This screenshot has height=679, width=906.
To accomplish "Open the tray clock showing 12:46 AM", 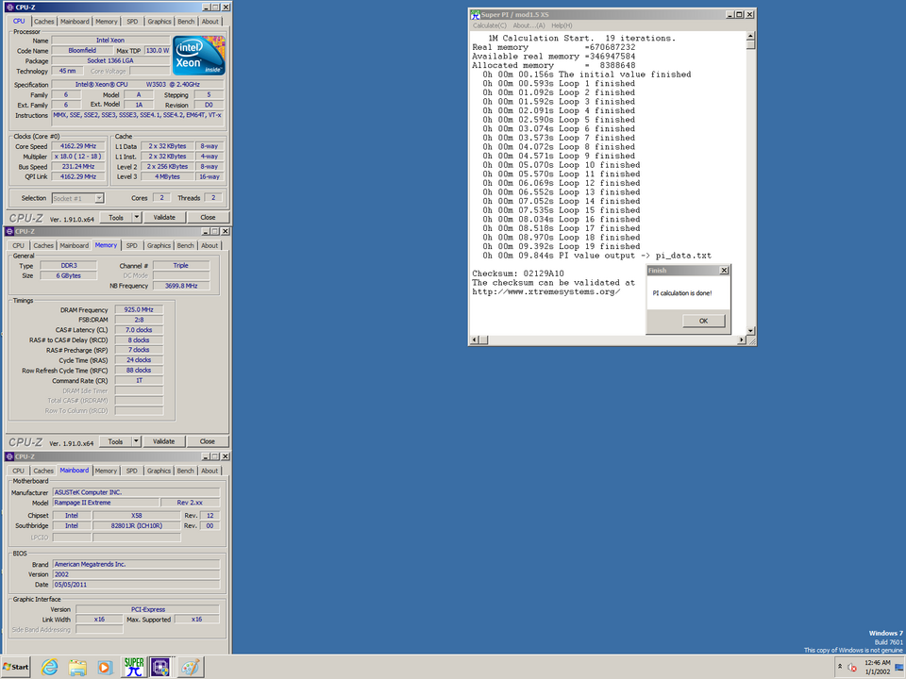I will click(x=878, y=667).
